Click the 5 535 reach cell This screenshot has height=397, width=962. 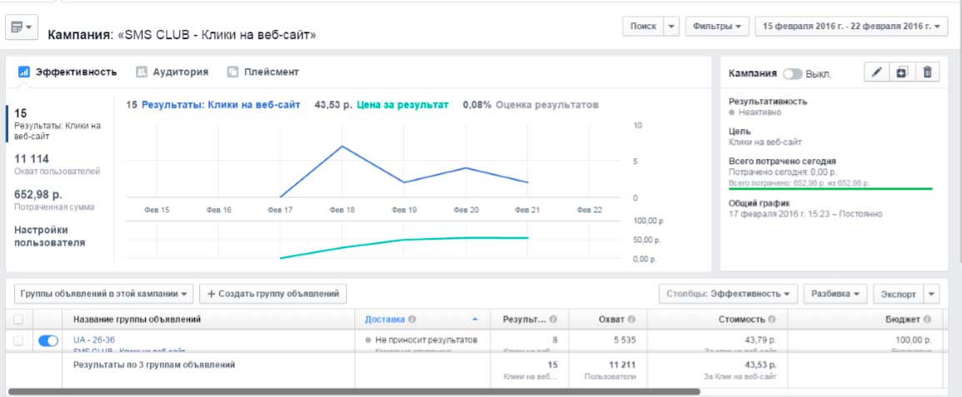coord(624,340)
